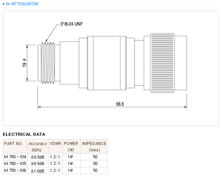
Task: Click 1.2:1 VSWR in M 750 - 014 row
Action: tap(55, 157)
